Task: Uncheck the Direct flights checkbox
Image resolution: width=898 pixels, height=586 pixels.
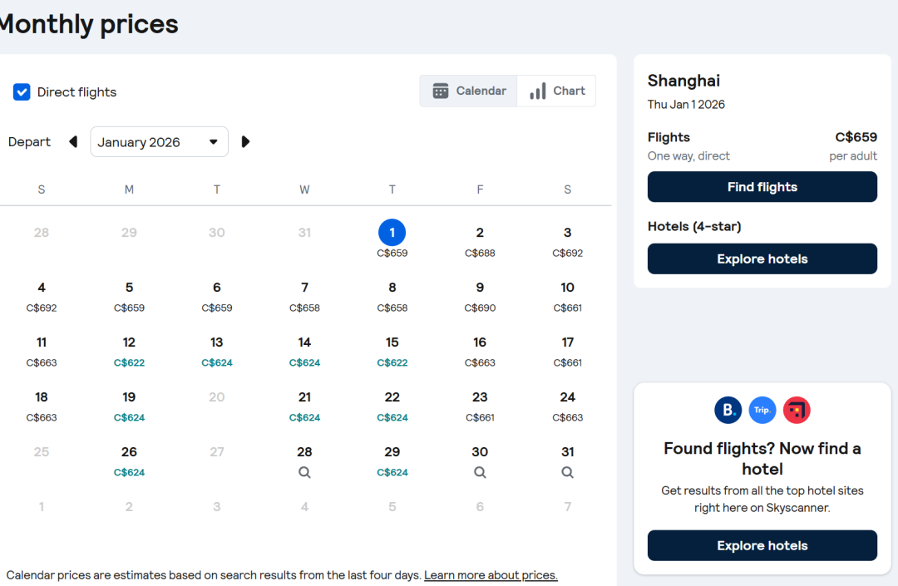Action: coord(22,92)
